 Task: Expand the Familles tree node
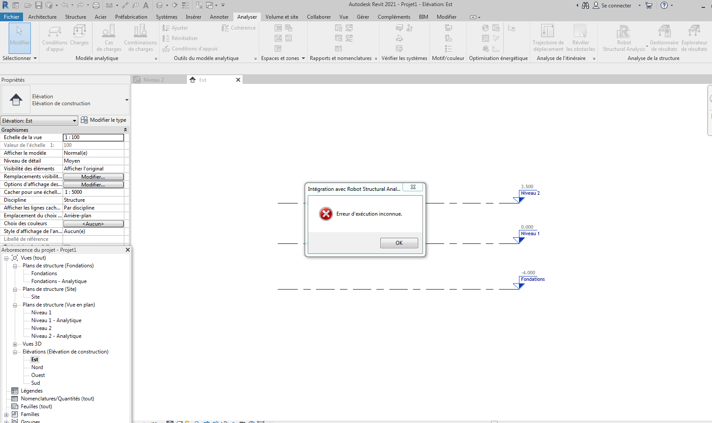(6, 414)
